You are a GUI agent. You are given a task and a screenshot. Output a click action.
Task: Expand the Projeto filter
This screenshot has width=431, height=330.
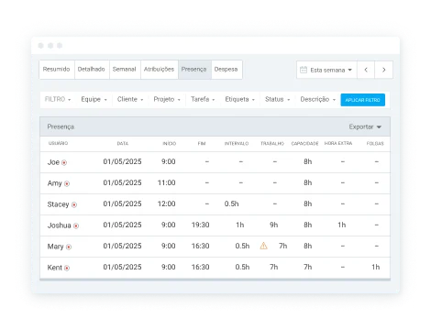click(x=167, y=99)
